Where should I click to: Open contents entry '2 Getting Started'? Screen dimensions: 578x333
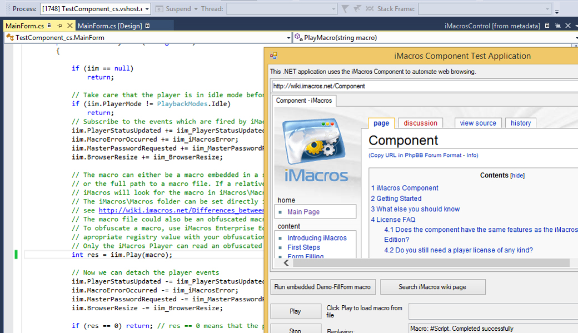tap(396, 198)
